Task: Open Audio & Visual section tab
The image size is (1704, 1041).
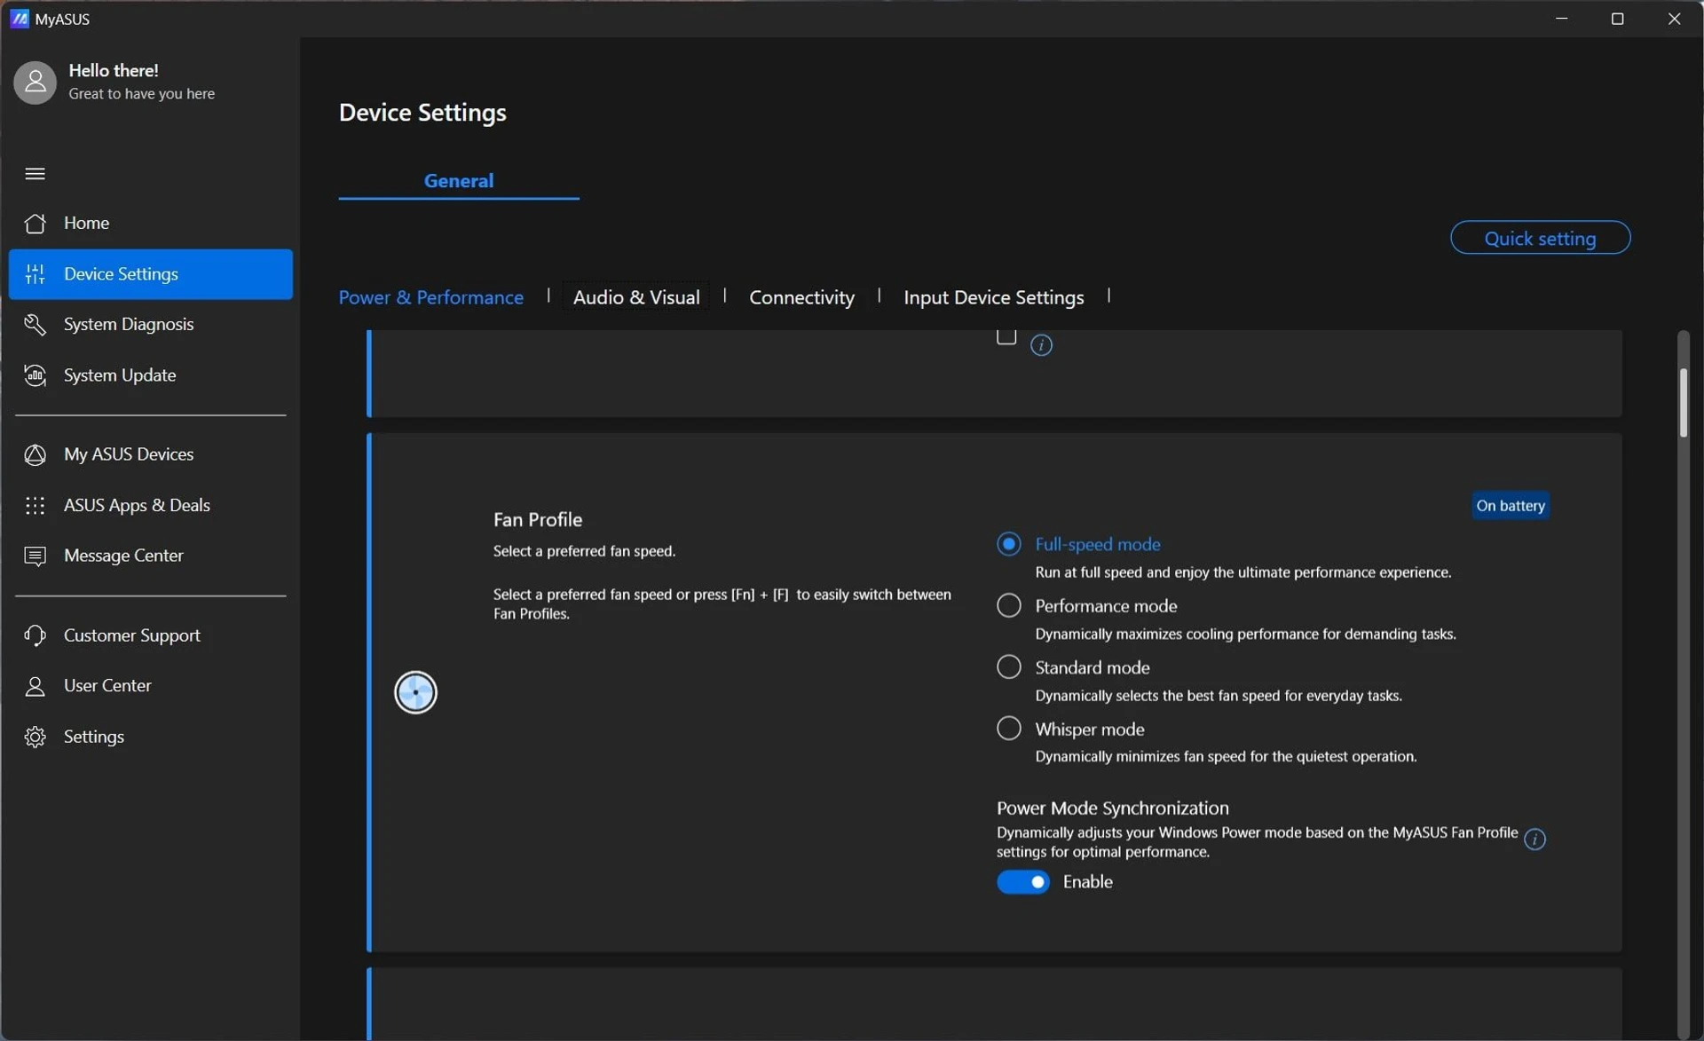Action: [x=636, y=297]
